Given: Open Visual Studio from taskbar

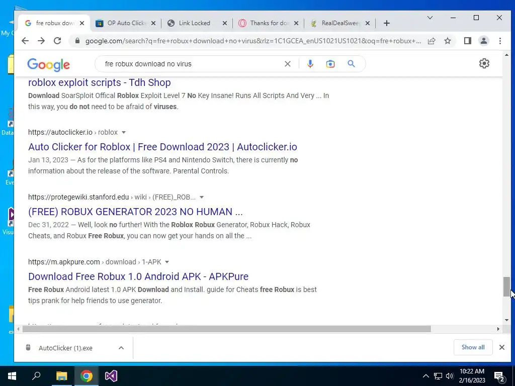Looking at the screenshot, I should pos(111,376).
